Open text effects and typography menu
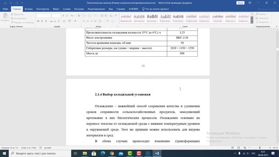Image resolution: width=279 pixels, height=157 pixels. click(x=65, y=21)
